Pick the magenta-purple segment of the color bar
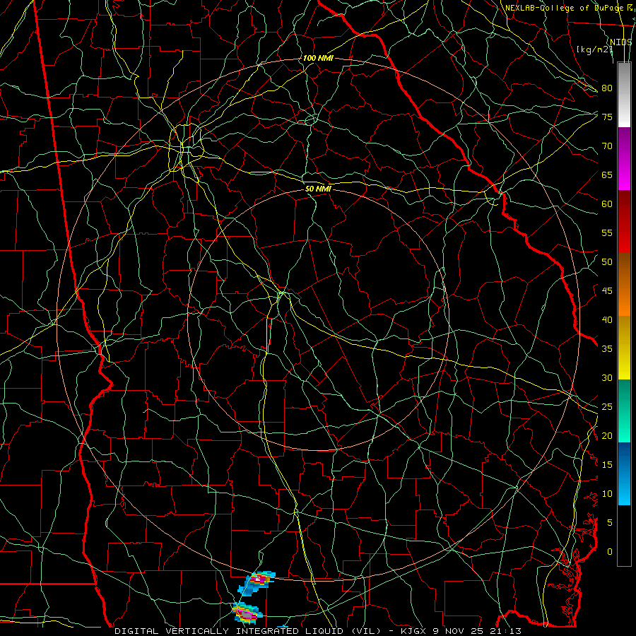 [624, 158]
